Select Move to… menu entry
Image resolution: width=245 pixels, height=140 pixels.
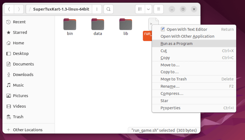click(194, 65)
